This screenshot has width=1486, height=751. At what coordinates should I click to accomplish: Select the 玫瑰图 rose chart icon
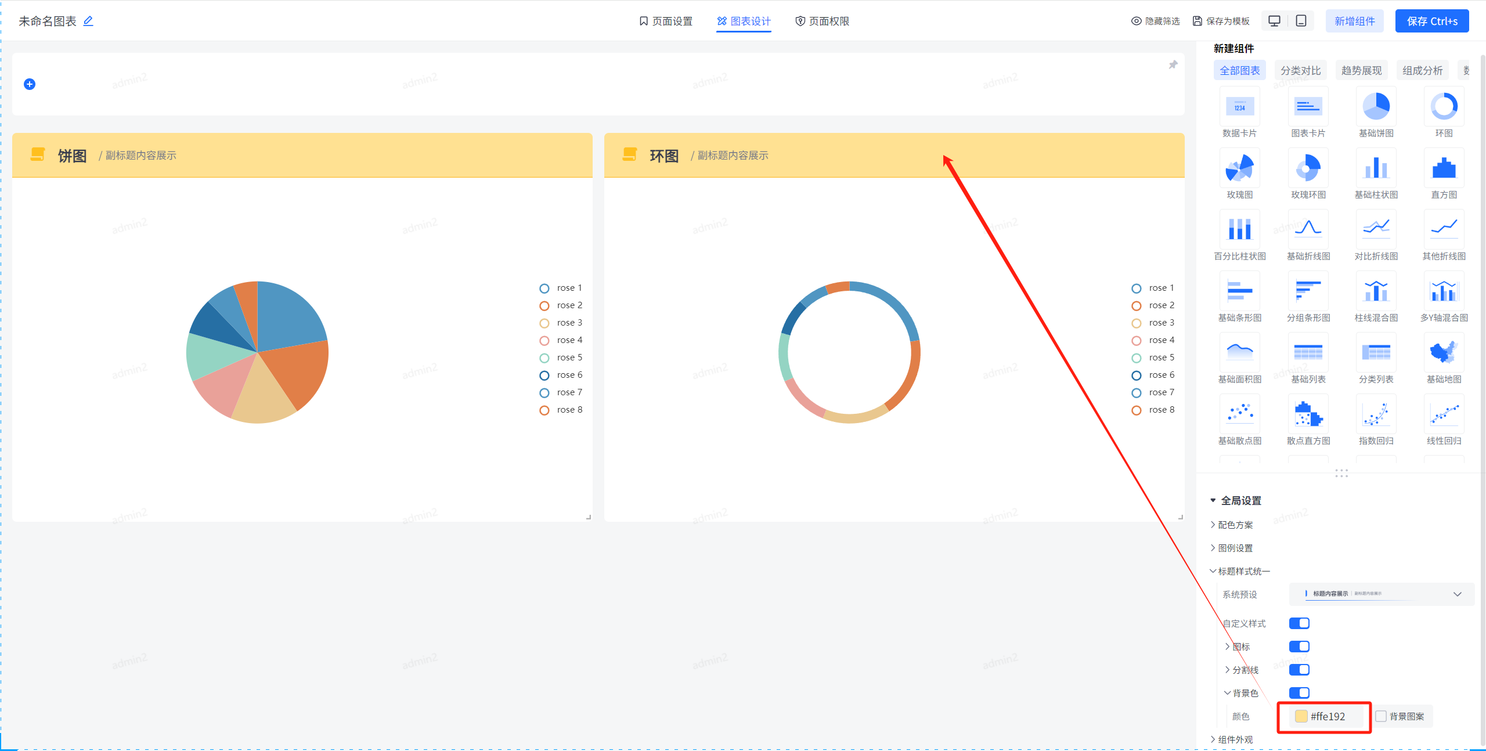point(1239,168)
